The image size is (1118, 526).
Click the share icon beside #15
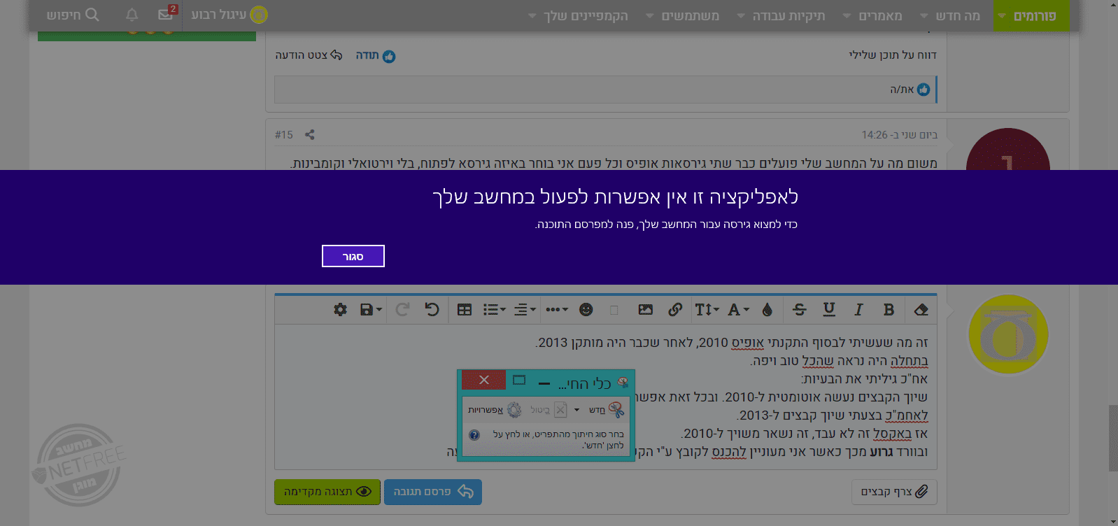[310, 134]
